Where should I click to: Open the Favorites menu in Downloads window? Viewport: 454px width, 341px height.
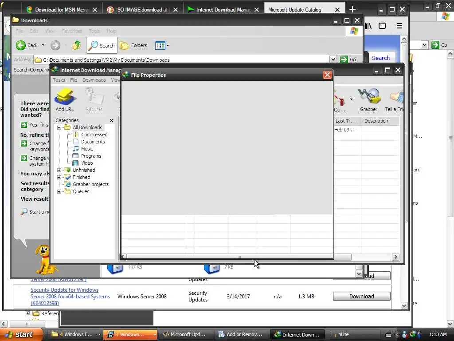coord(71,31)
